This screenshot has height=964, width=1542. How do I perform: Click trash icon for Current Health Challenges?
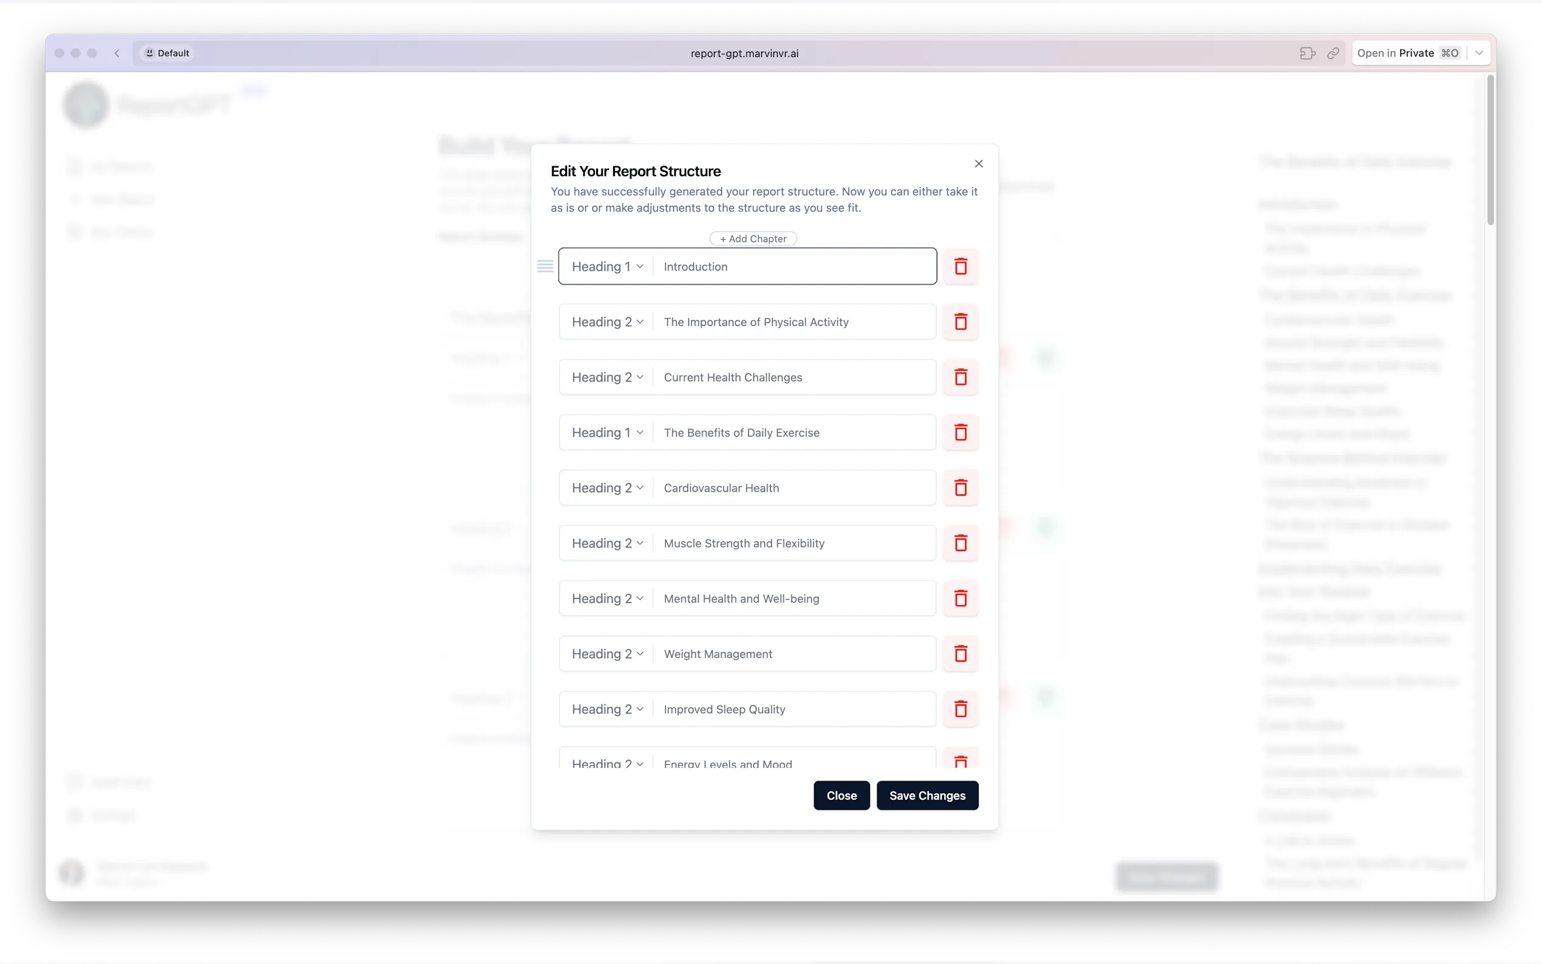point(960,378)
